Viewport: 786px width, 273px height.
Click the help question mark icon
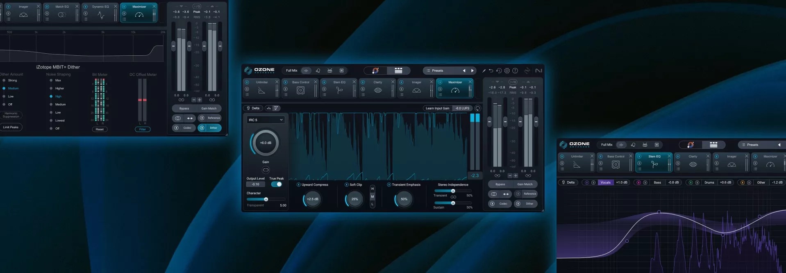tap(515, 71)
